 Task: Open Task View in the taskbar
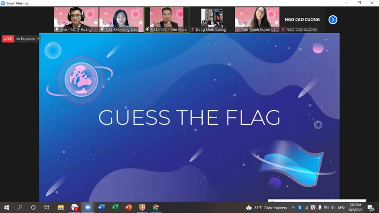coord(46,207)
